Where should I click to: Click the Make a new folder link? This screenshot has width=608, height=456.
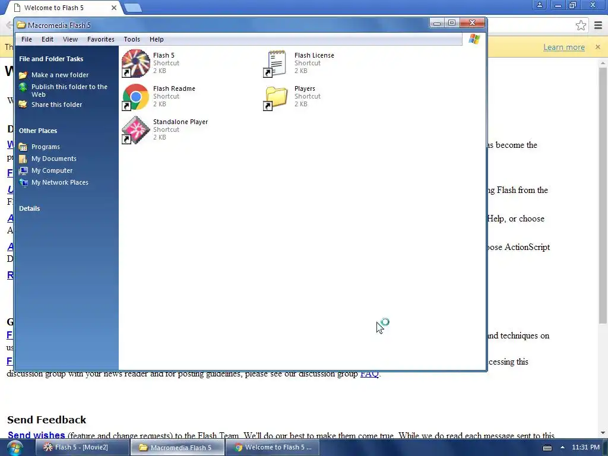pyautogui.click(x=60, y=75)
